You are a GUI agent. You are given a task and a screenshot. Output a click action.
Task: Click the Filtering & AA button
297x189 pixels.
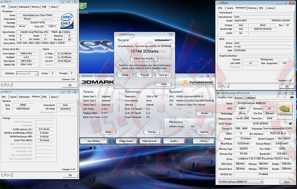(x=151, y=141)
